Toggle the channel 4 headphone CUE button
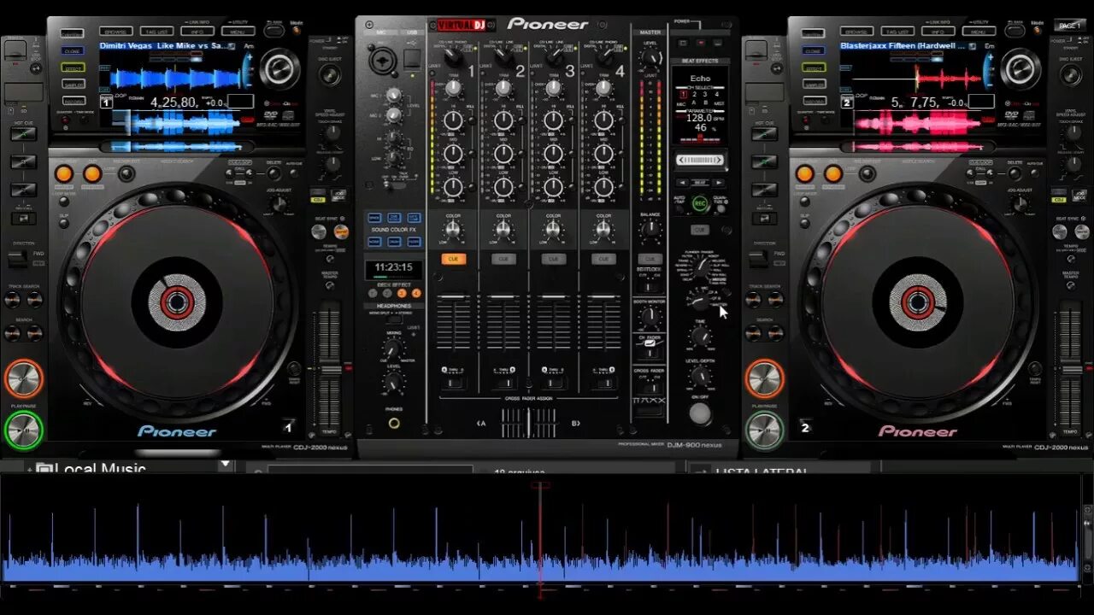 point(604,259)
